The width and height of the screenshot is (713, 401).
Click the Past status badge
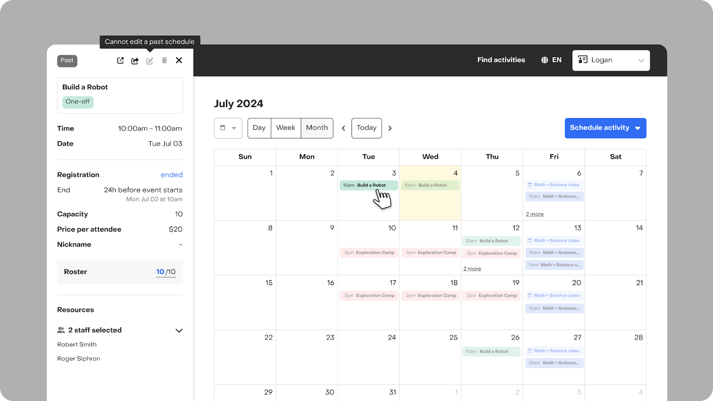tap(67, 61)
